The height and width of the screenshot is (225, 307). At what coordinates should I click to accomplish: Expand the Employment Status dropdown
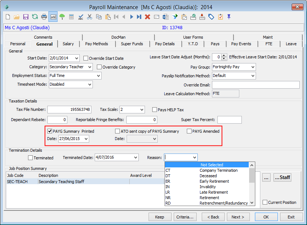click(x=98, y=75)
